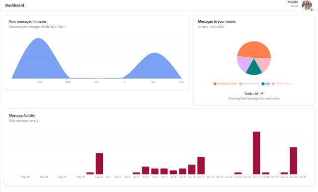Click the Jun 7 bar
Screen dimensions: 318x192
pos(164,171)
